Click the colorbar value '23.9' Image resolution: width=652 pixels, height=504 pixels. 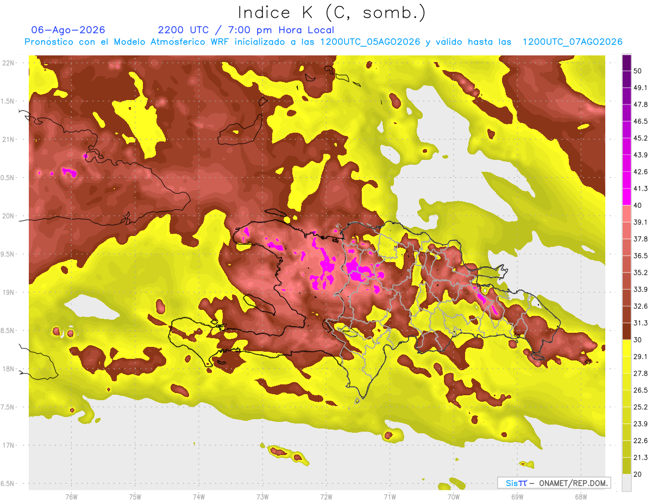641,424
